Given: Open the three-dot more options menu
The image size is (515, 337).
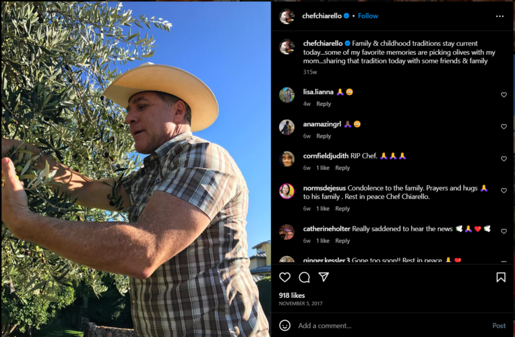Looking at the screenshot, I should [x=499, y=16].
